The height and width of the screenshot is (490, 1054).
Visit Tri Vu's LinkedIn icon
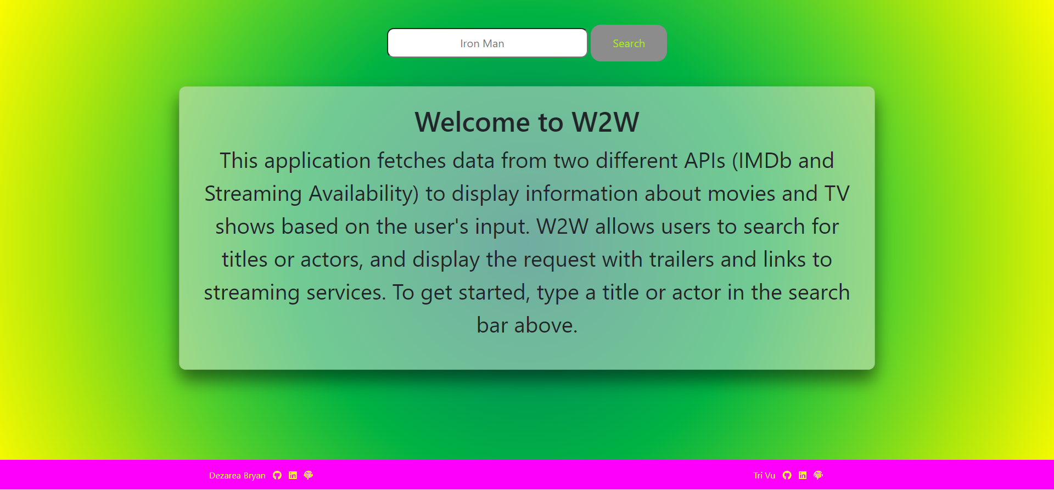pos(803,475)
